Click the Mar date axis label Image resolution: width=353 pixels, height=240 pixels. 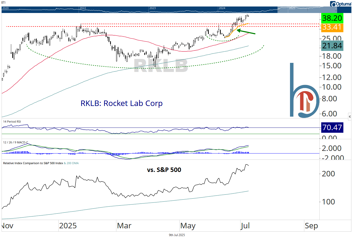(x=124, y=226)
